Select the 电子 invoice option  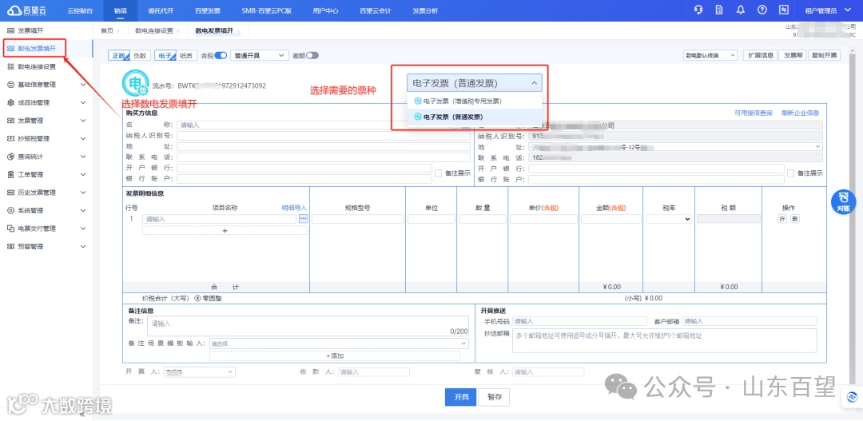[165, 56]
